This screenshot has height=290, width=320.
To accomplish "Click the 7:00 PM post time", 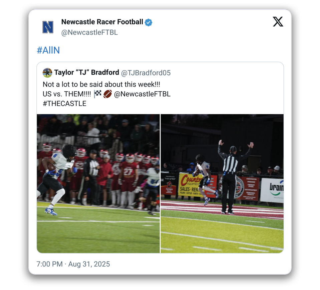I will click(49, 264).
